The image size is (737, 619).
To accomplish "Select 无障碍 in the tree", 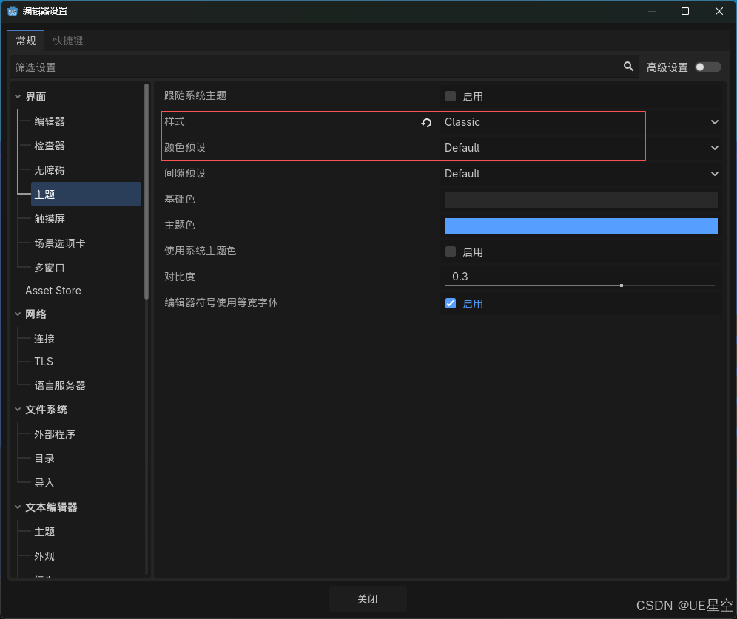I will (x=50, y=170).
